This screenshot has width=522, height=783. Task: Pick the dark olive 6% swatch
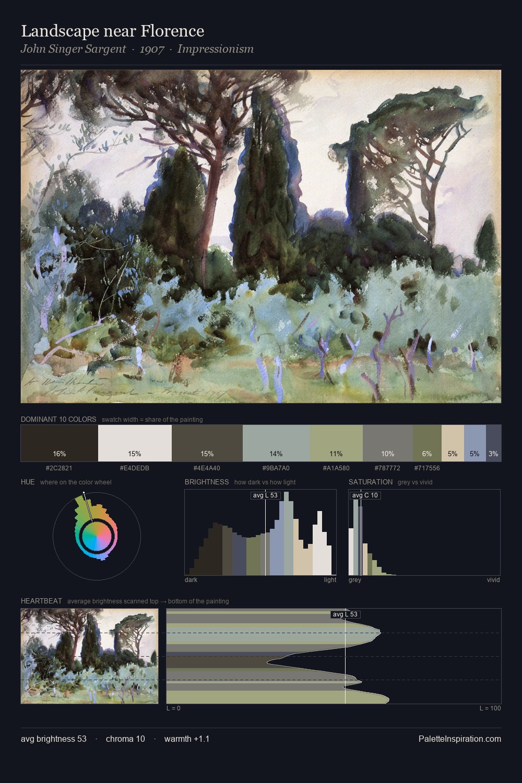(x=427, y=443)
